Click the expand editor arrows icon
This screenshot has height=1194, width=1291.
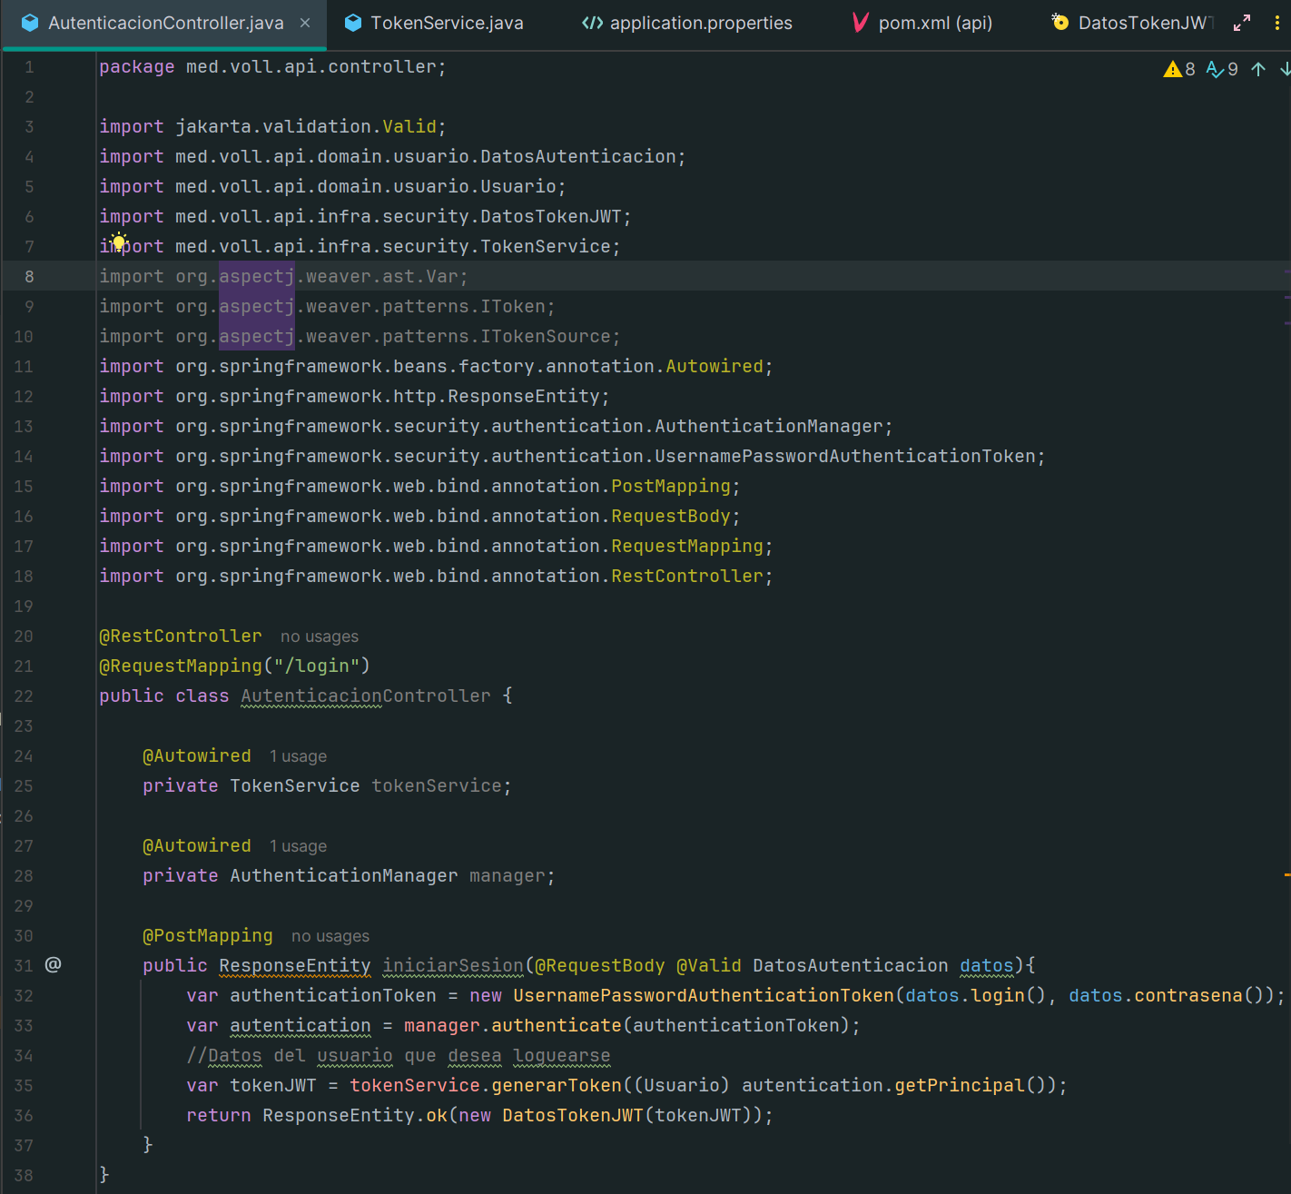click(1242, 23)
